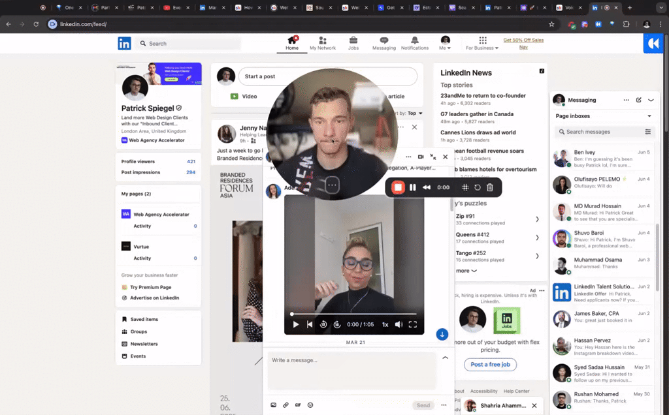Open the Chrome extensions puzzle icon
The height and width of the screenshot is (415, 669).
626,24
